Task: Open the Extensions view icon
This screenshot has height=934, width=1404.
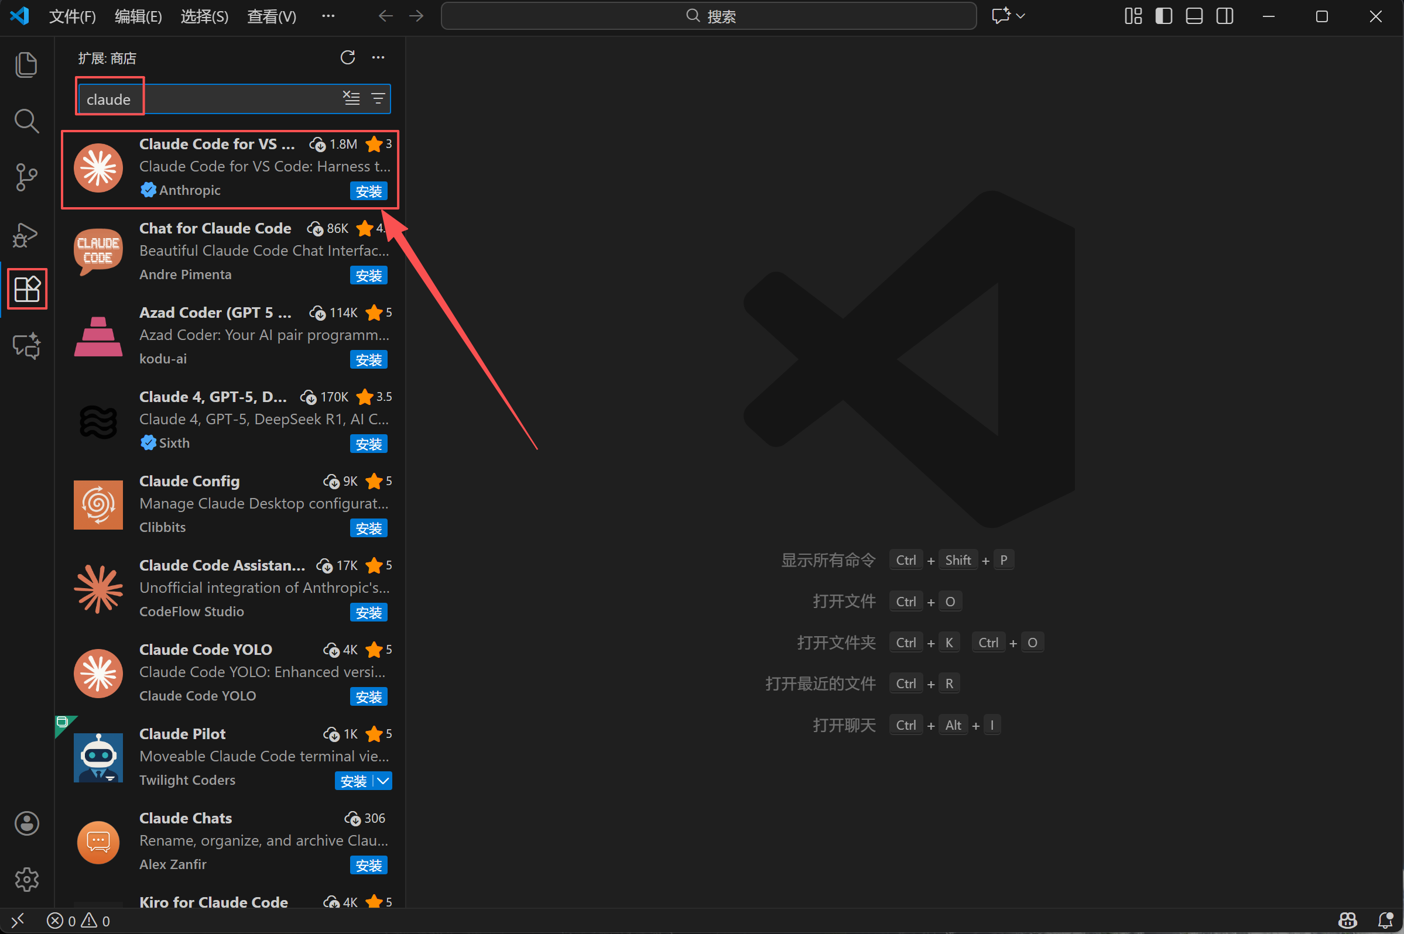Action: click(27, 289)
